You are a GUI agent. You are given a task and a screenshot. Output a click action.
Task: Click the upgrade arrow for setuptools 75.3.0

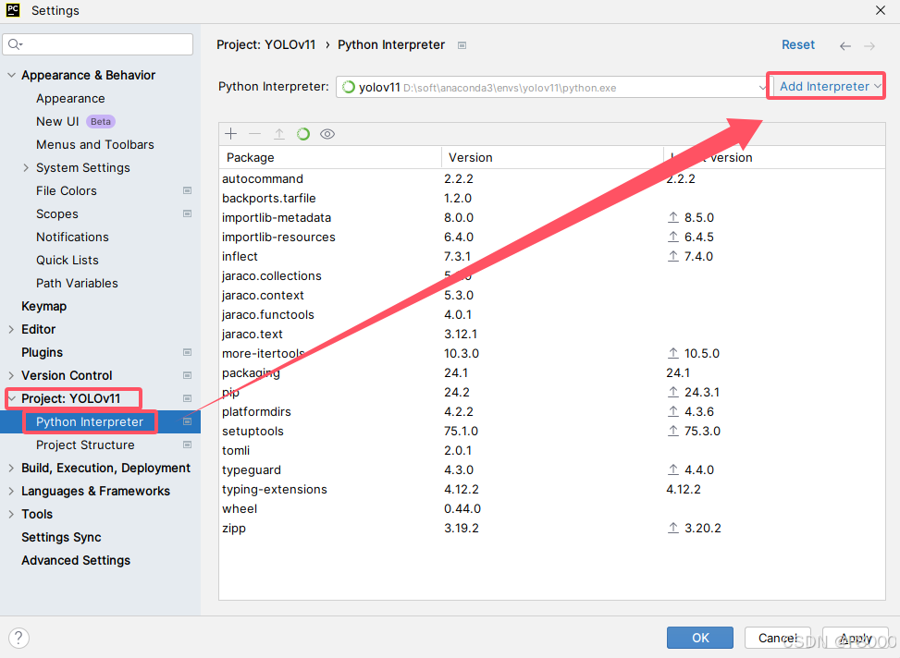coord(673,431)
